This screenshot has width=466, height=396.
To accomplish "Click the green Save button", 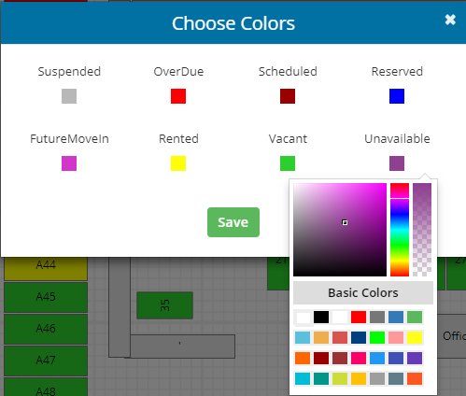I will [233, 222].
